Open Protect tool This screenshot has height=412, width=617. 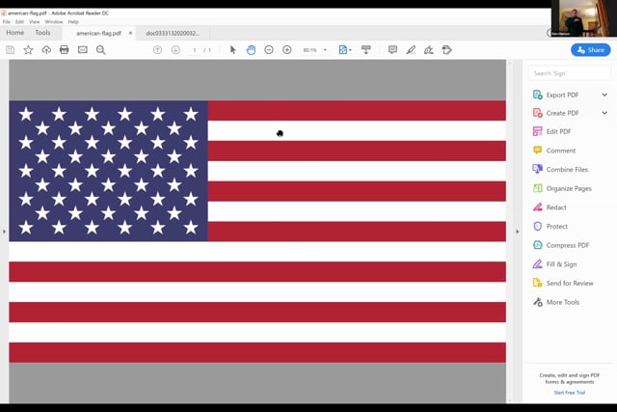pos(550,226)
